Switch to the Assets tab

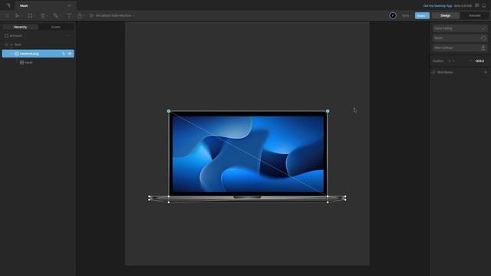[x=56, y=28]
